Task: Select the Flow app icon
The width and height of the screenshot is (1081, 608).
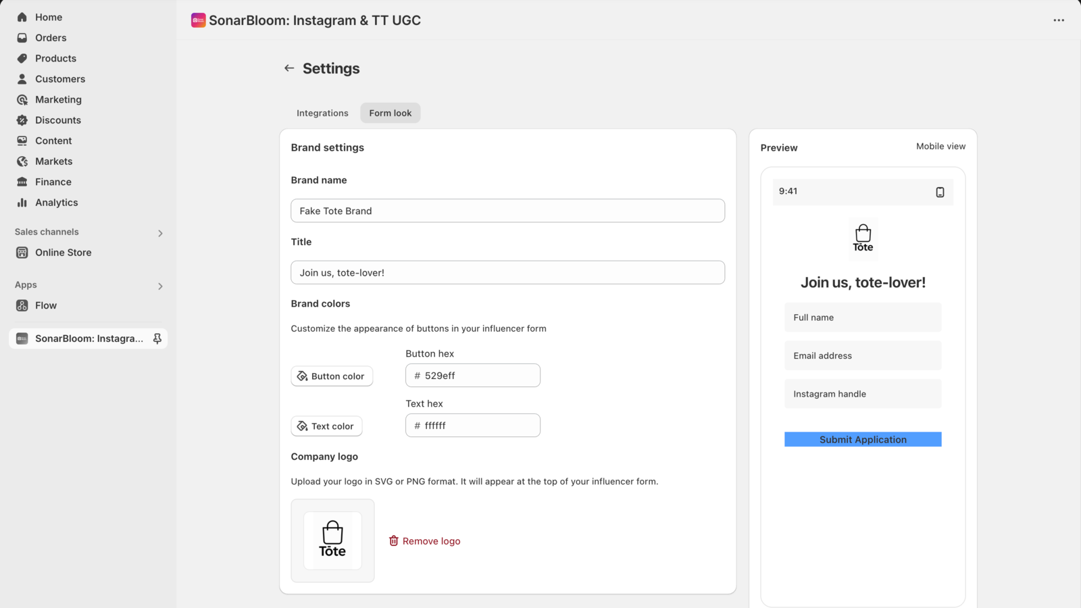Action: (22, 305)
